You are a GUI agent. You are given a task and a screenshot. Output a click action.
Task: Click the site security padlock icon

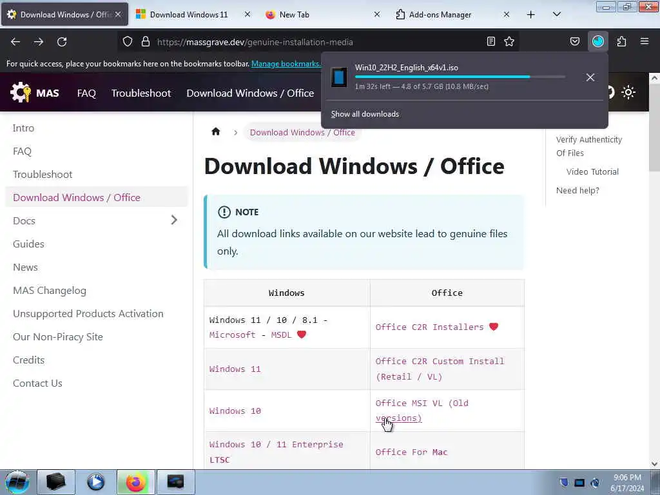click(x=146, y=42)
